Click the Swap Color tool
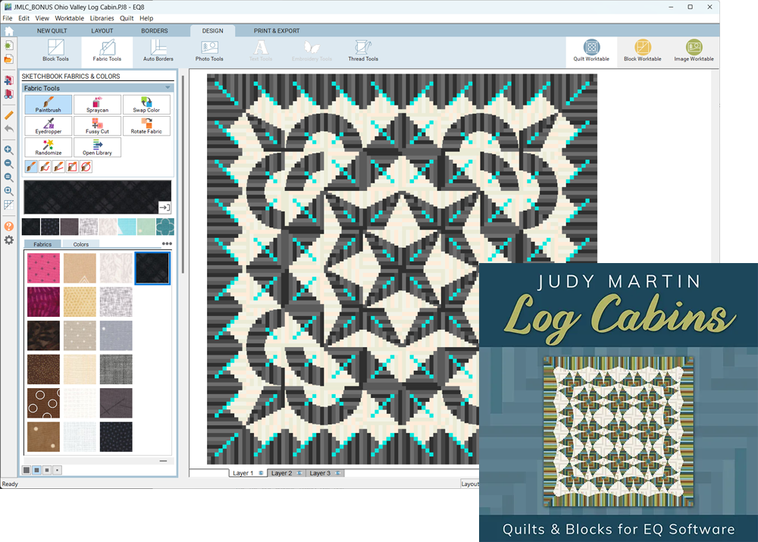Image resolution: width=758 pixels, height=542 pixels. [x=146, y=105]
